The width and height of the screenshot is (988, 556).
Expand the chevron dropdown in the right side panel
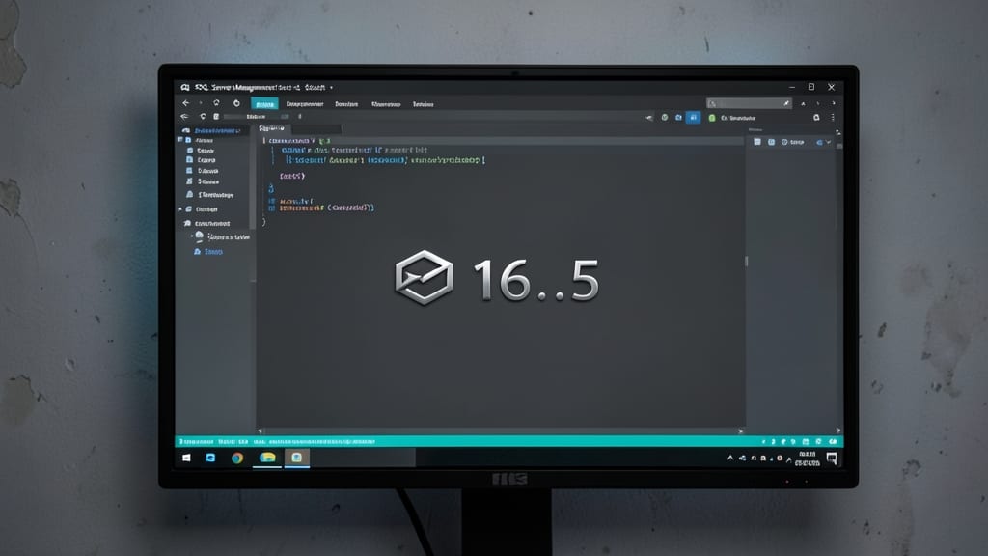click(829, 142)
